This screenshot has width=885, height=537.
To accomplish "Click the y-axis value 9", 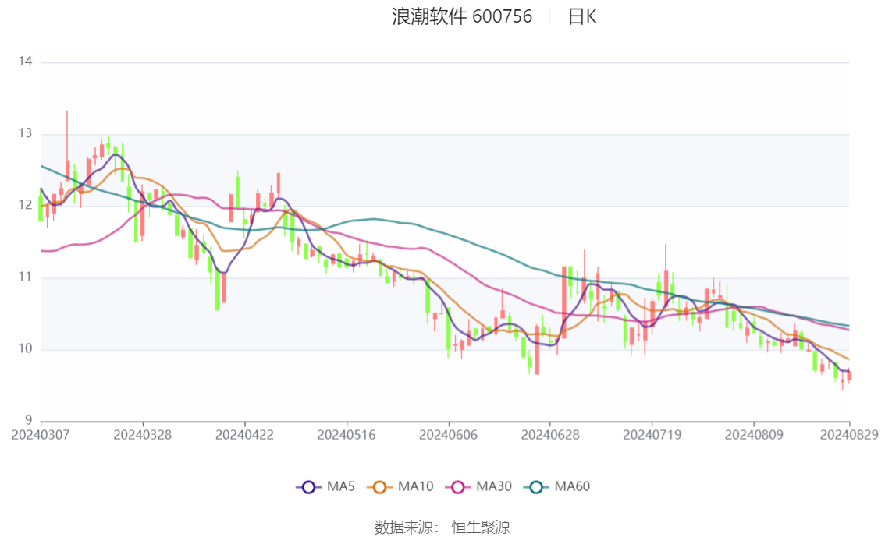I will pos(28,420).
